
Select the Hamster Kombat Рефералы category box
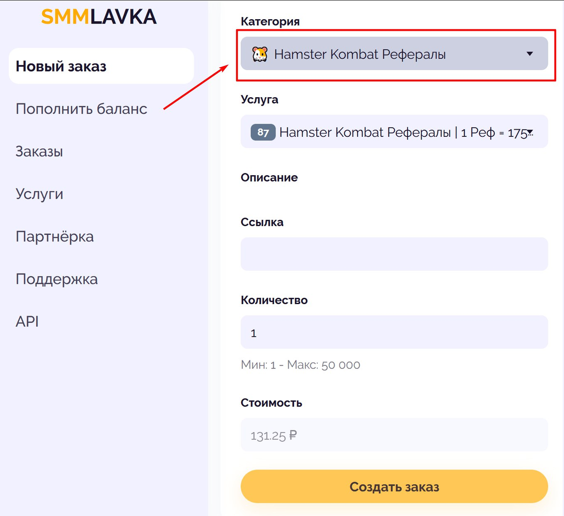tap(394, 54)
